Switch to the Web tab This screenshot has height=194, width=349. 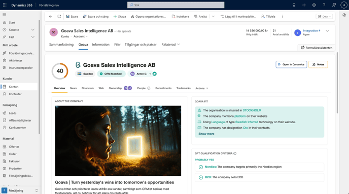(101, 88)
